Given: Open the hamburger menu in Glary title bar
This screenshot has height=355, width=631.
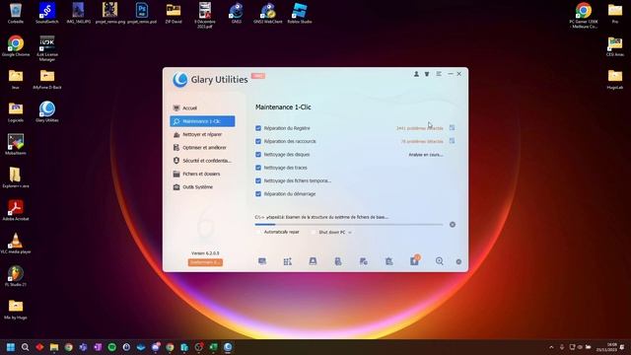Looking at the screenshot, I should click(439, 74).
